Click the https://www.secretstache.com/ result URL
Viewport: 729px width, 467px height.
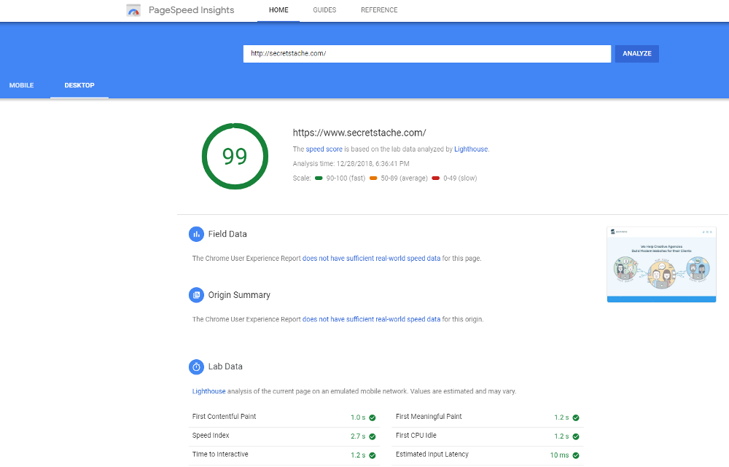coord(359,133)
